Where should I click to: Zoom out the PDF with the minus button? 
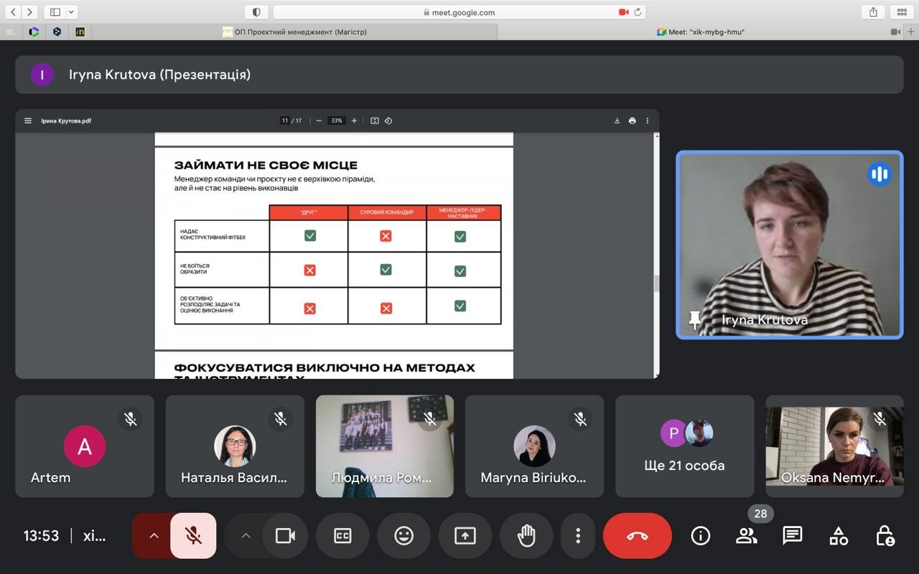pyautogui.click(x=319, y=121)
